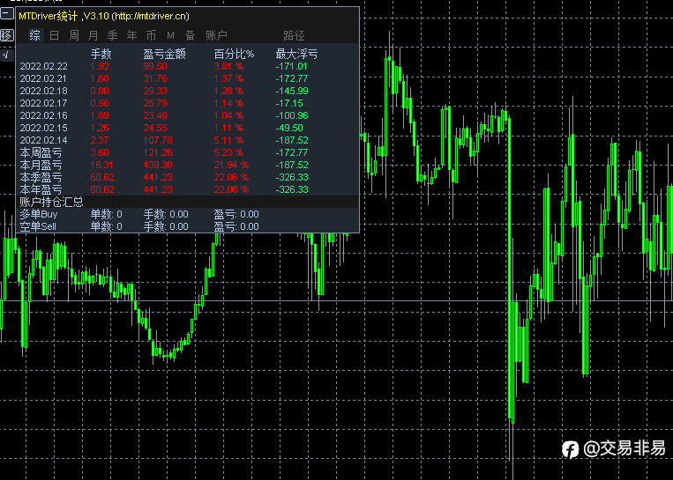The height and width of the screenshot is (480, 673).
Task: Select the 2022.02.21 date row
Action: point(44,79)
